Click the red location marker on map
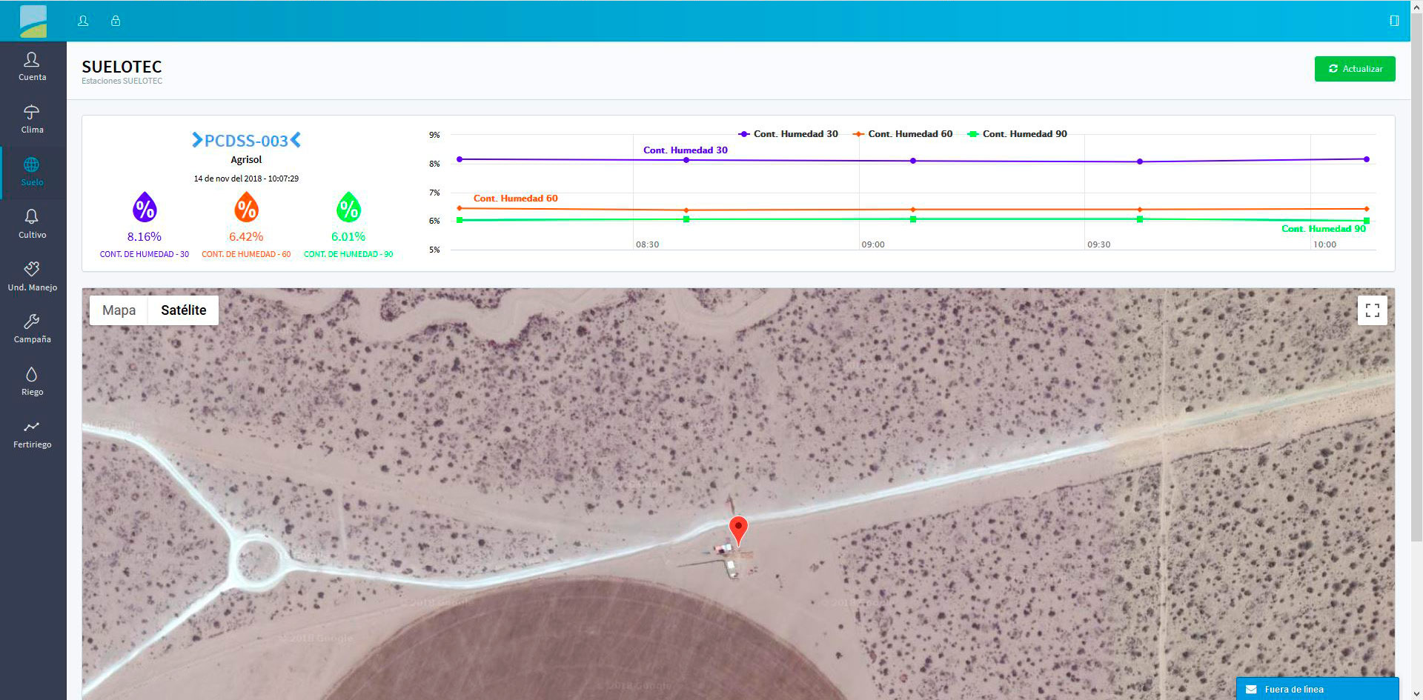This screenshot has height=700, width=1423. pyautogui.click(x=738, y=530)
